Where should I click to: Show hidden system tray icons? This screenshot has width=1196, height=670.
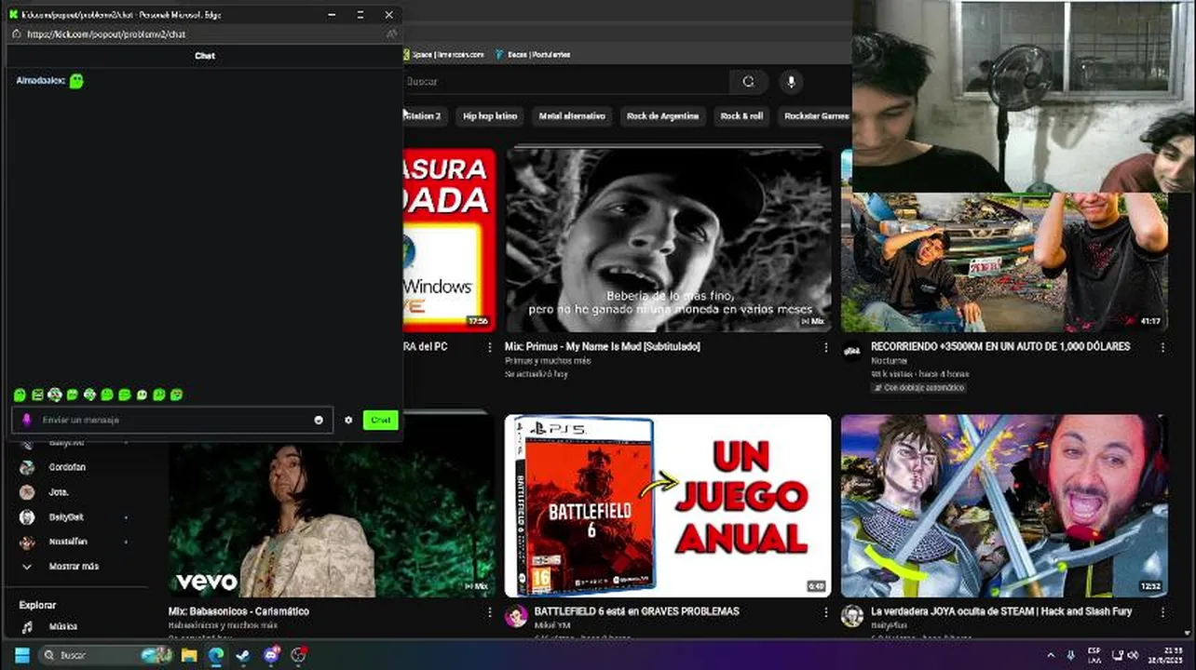point(1051,655)
